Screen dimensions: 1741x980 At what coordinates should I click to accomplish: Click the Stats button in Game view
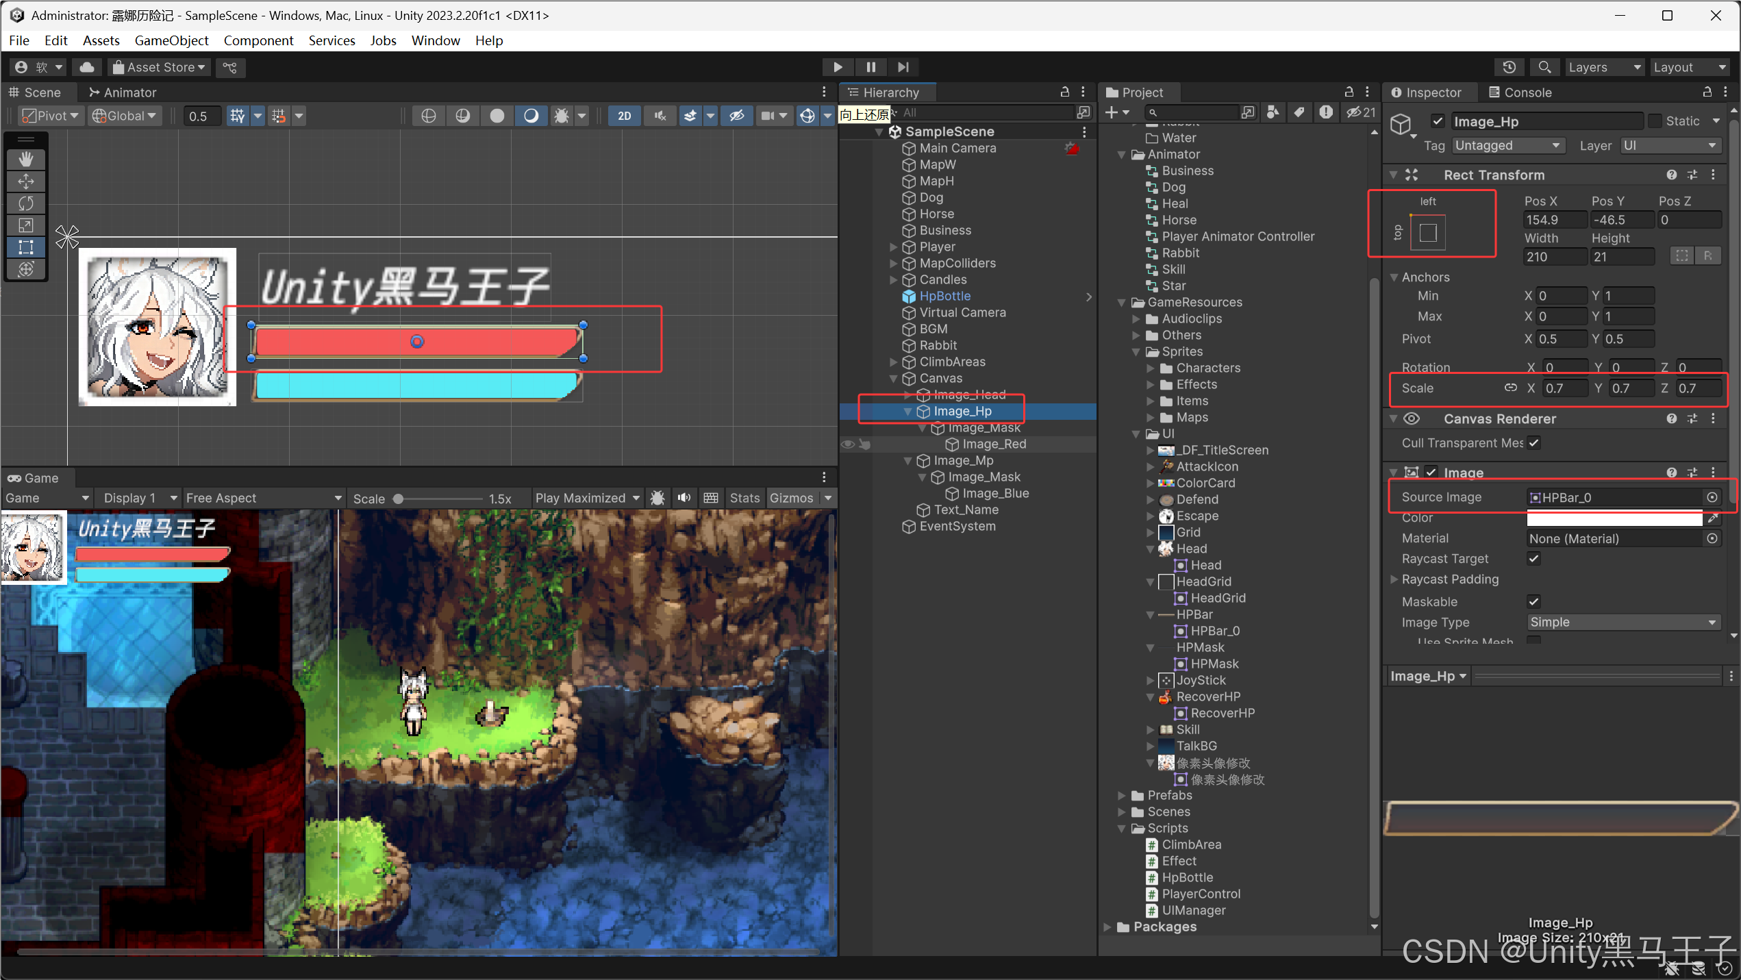click(744, 498)
